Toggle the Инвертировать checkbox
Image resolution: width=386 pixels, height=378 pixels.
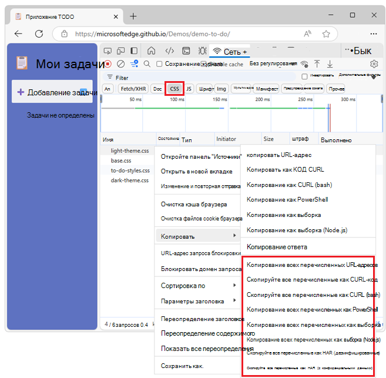pyautogui.click(x=304, y=76)
